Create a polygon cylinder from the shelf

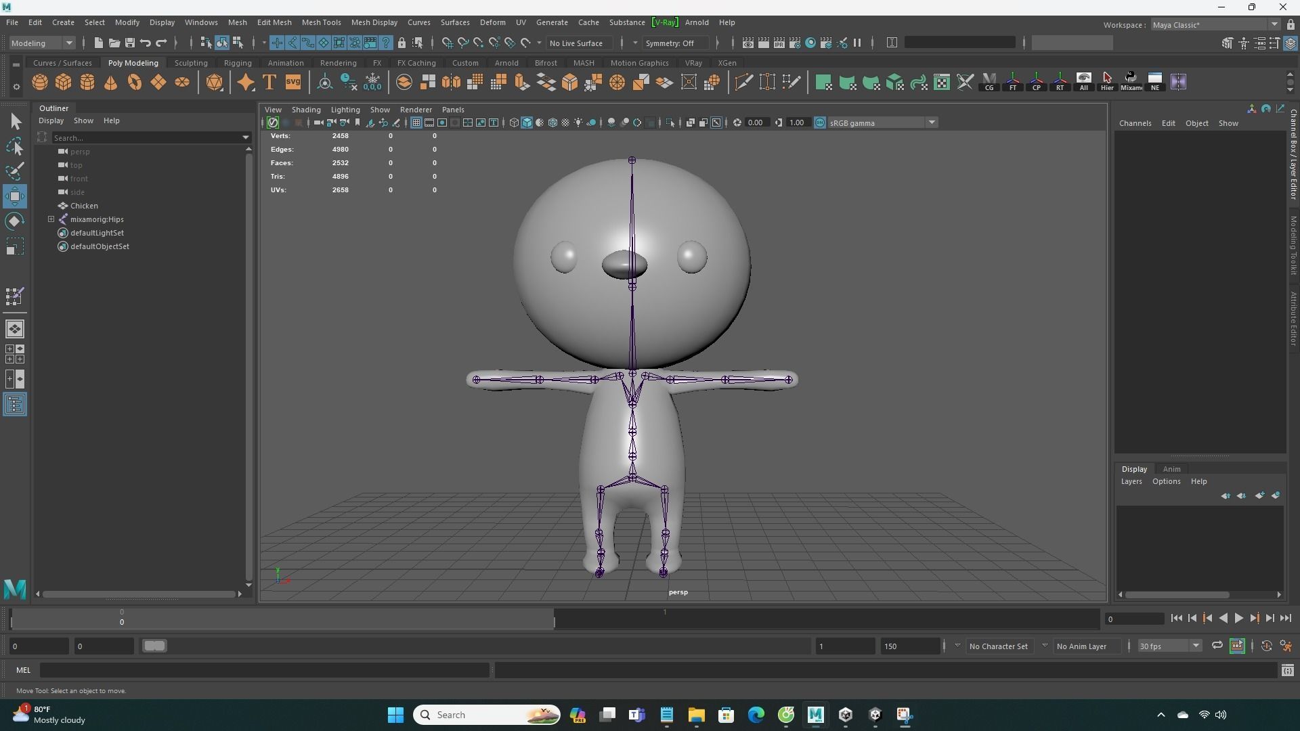[87, 82]
